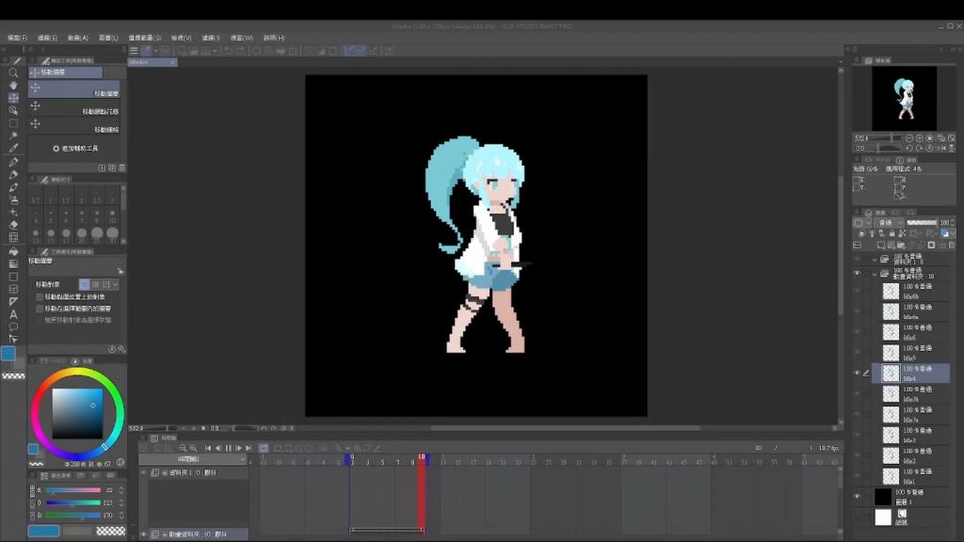
Task: Click the R value stepper arrows
Action: coord(121,490)
